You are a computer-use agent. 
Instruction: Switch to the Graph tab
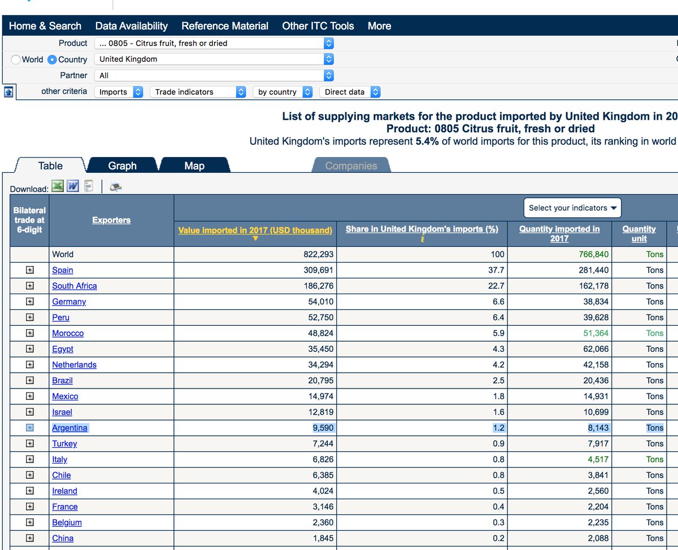123,165
